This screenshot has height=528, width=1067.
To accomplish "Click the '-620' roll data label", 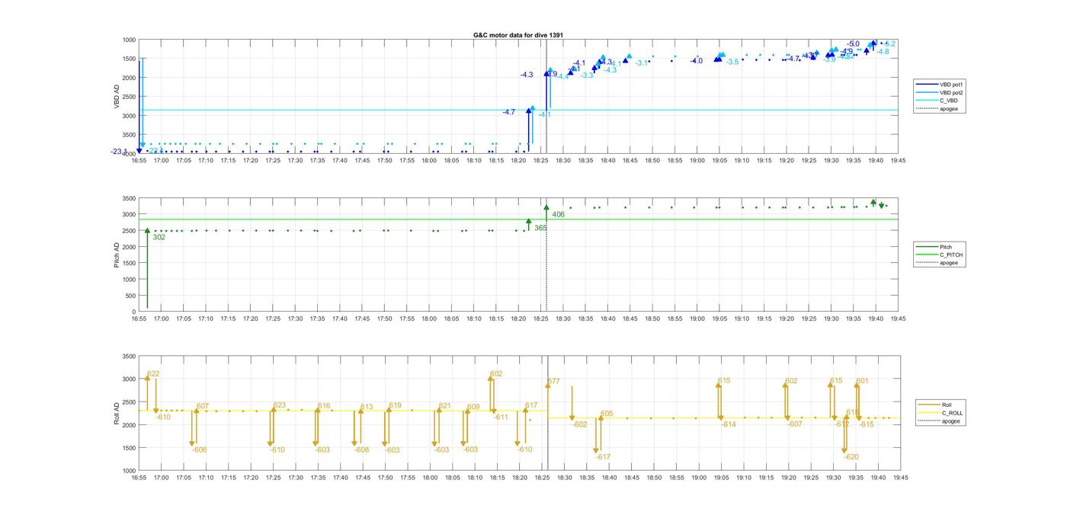I will [851, 457].
